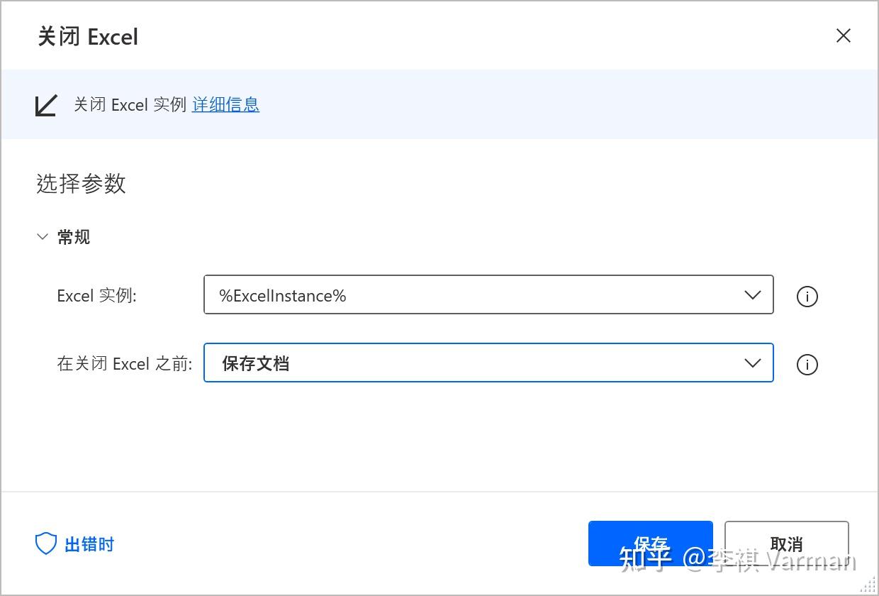Save the action with the 保存 button
Viewport: 879px width, 596px height.
[649, 543]
